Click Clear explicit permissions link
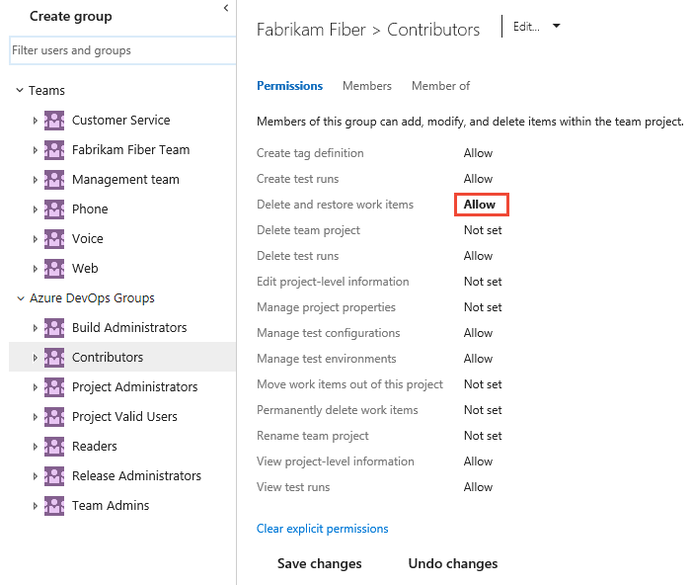 tap(322, 529)
